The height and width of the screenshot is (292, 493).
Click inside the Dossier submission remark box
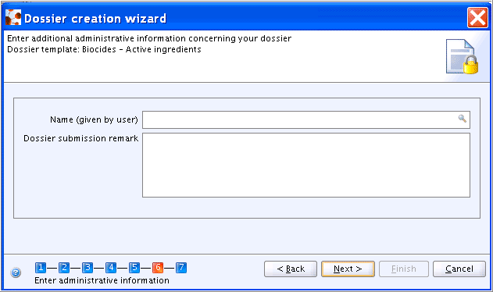tap(306, 166)
